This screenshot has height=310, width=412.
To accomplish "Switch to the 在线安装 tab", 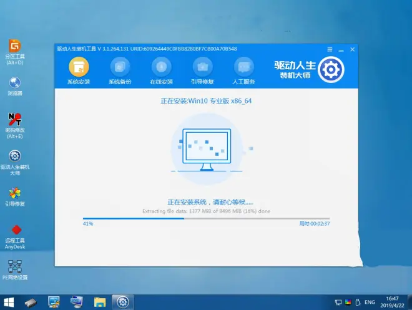I will [x=161, y=71].
